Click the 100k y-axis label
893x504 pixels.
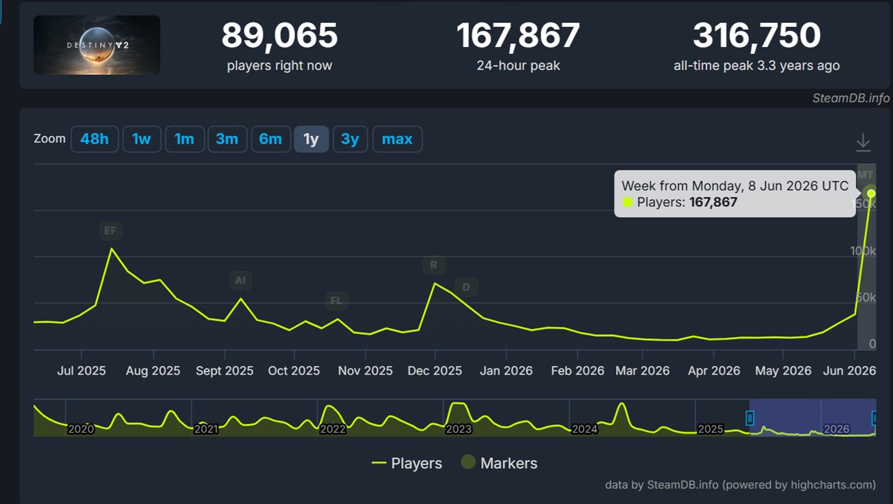tap(863, 251)
